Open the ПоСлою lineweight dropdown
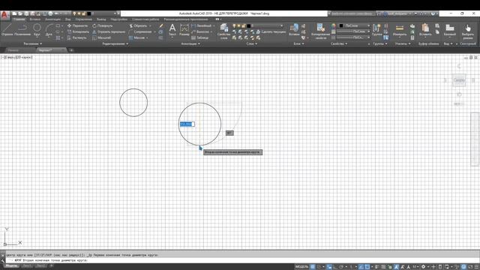 pyautogui.click(x=353, y=31)
